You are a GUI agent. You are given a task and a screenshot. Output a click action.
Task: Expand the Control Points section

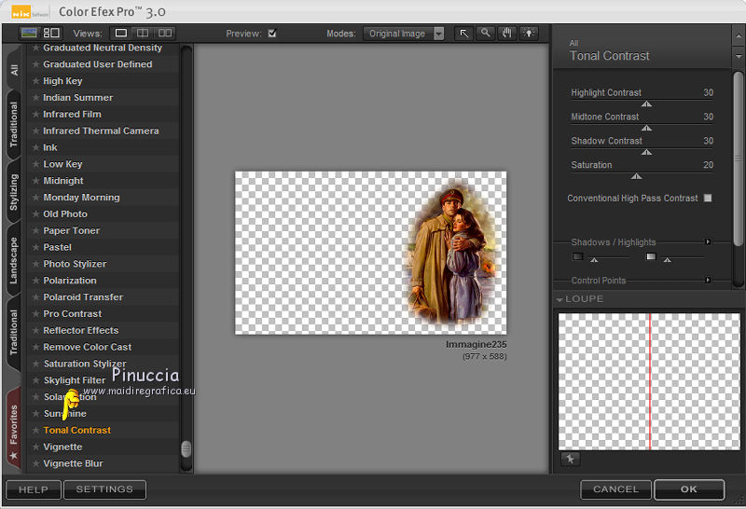pyautogui.click(x=708, y=280)
